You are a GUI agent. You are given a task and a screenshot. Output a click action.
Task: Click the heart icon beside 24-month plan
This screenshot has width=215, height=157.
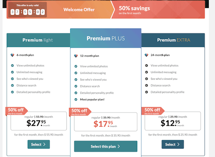point(147,55)
